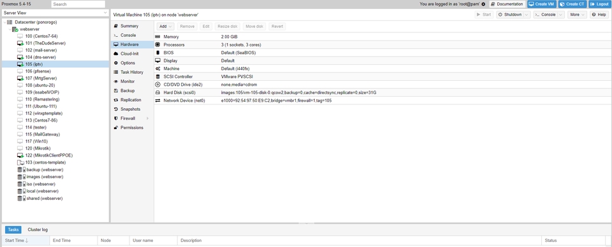Select 117 (Win10) VM

click(x=37, y=141)
